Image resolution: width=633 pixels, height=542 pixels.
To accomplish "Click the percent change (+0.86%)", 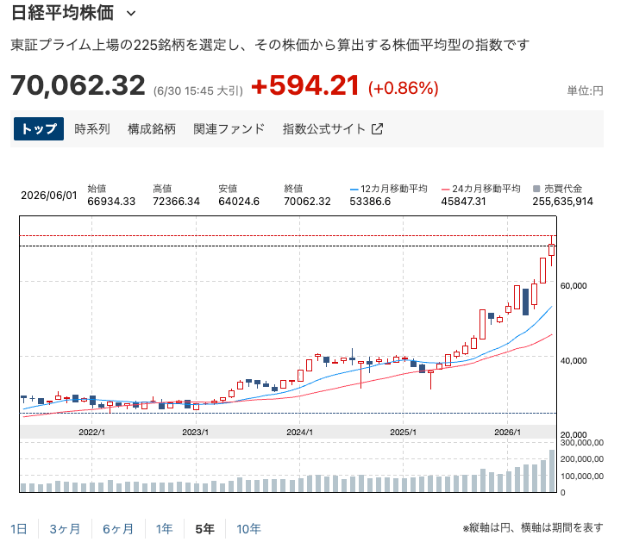I will (403, 88).
